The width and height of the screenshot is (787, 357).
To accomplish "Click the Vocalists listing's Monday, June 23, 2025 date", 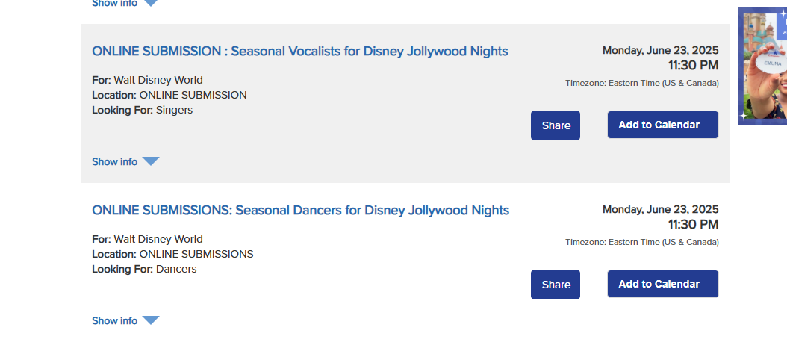I will click(x=660, y=50).
